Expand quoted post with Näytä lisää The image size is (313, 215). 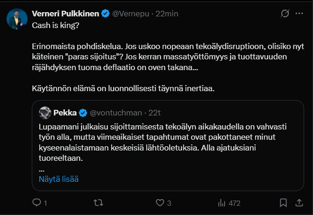tap(58, 179)
